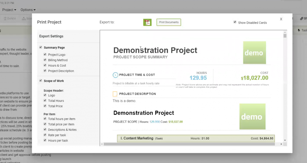Click the preview vertical scrollbar thumb
Screen dimensions: 307x163
[285, 36]
